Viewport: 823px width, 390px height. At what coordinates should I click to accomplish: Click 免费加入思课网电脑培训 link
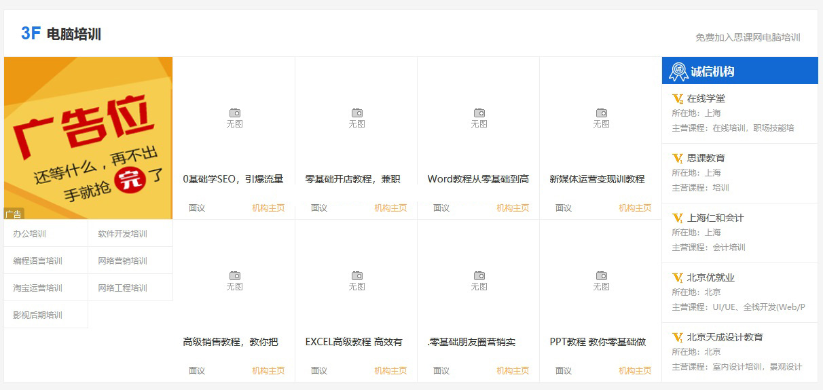748,37
